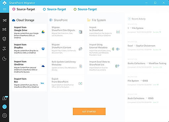Open the pie chart reports sidebar icon
Viewport: 169px width, 122px height.
click(x=4, y=59)
